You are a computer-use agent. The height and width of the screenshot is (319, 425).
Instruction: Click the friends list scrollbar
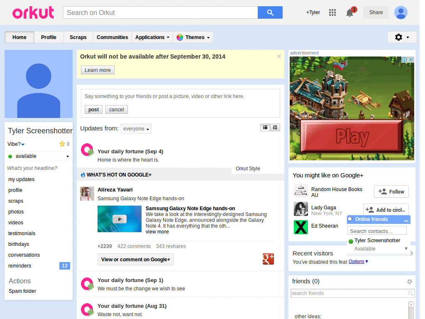(x=411, y=310)
